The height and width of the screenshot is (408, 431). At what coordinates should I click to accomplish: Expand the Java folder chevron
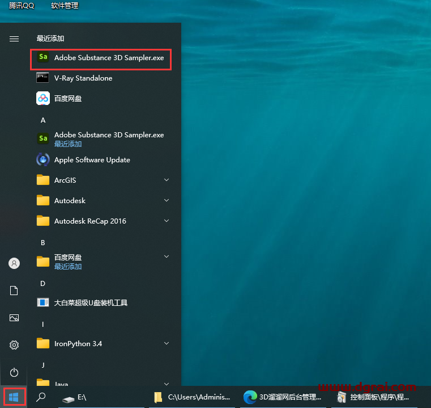click(167, 384)
